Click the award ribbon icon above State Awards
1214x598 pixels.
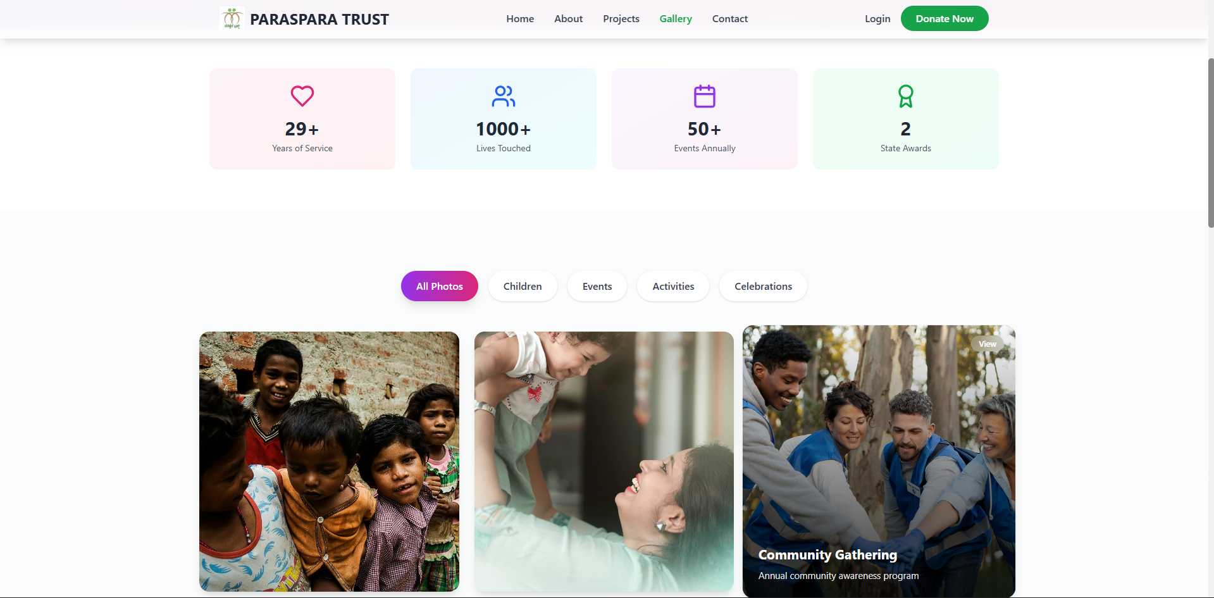(x=905, y=96)
